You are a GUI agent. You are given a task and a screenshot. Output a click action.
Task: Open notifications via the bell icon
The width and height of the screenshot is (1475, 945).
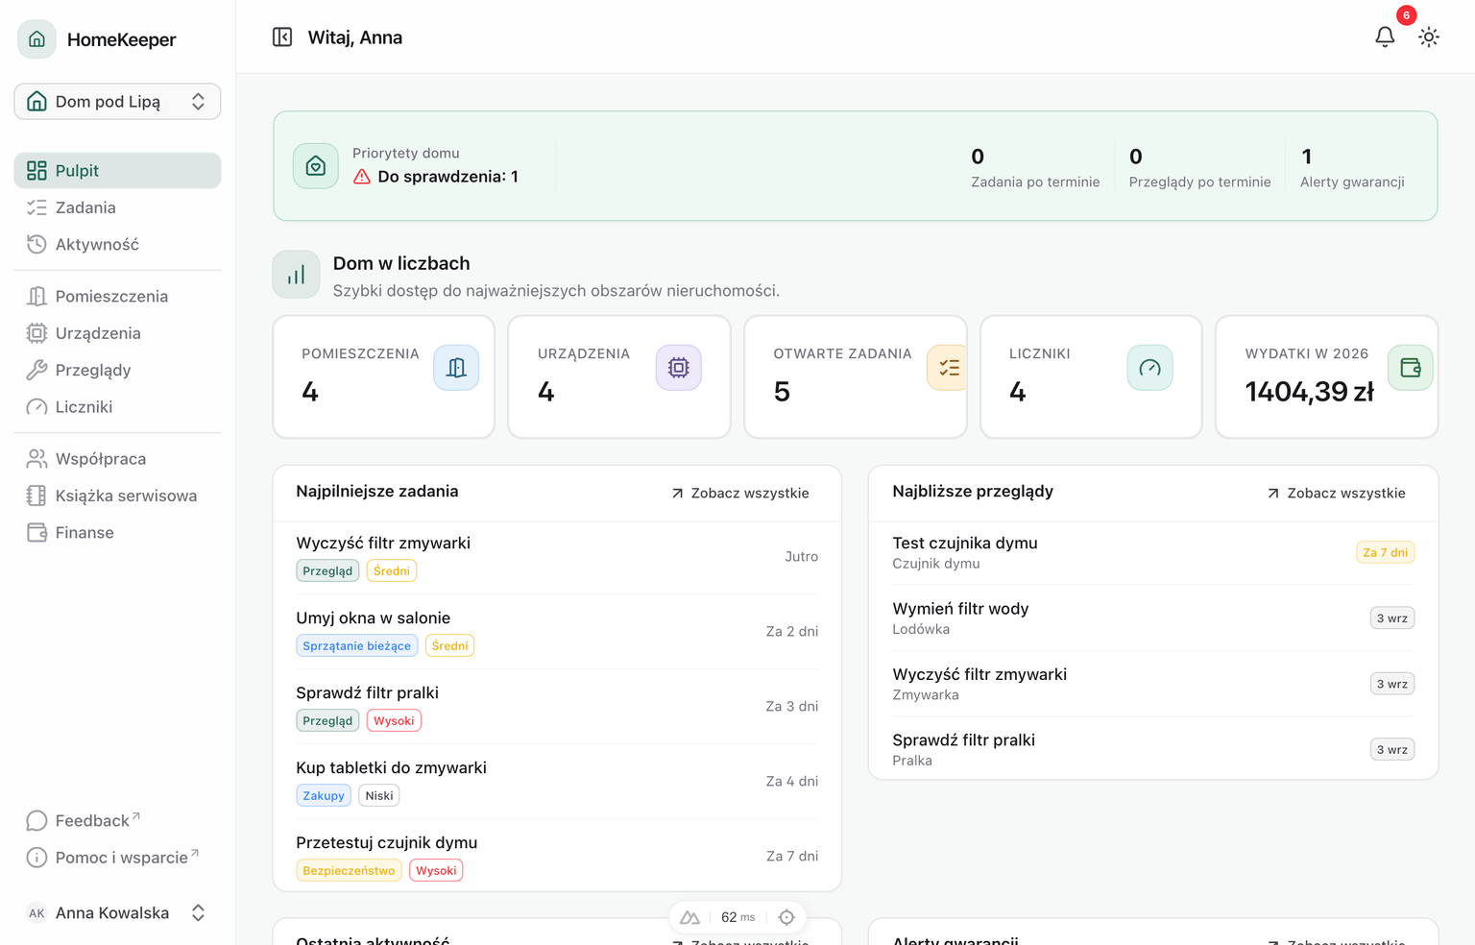point(1385,37)
